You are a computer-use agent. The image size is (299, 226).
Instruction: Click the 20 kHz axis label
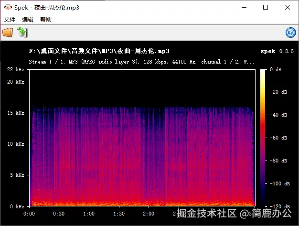coord(16,82)
